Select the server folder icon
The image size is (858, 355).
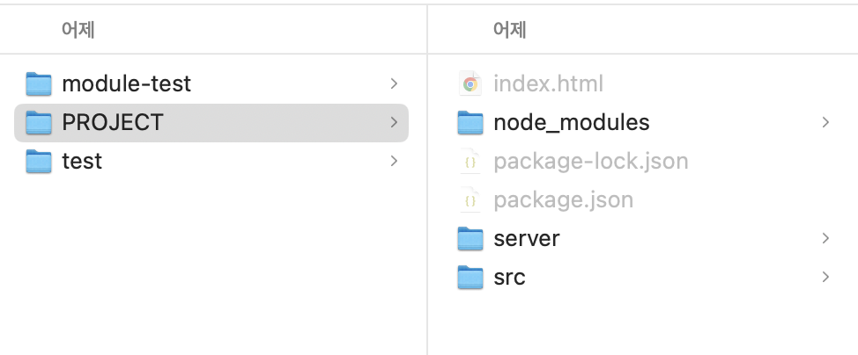tap(470, 239)
